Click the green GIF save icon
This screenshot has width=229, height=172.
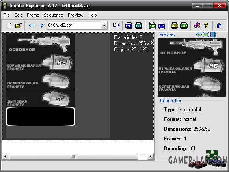coord(152,26)
